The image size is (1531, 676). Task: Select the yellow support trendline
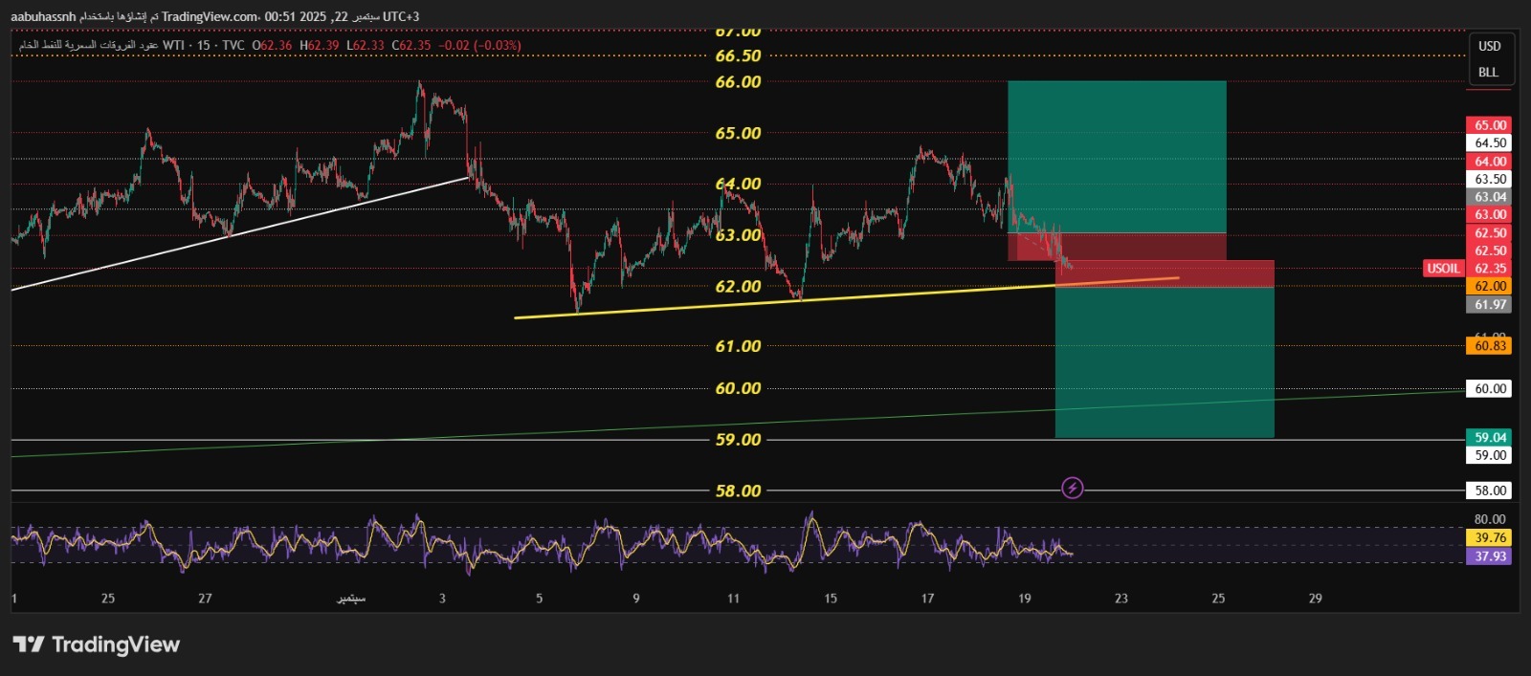[x=670, y=308]
